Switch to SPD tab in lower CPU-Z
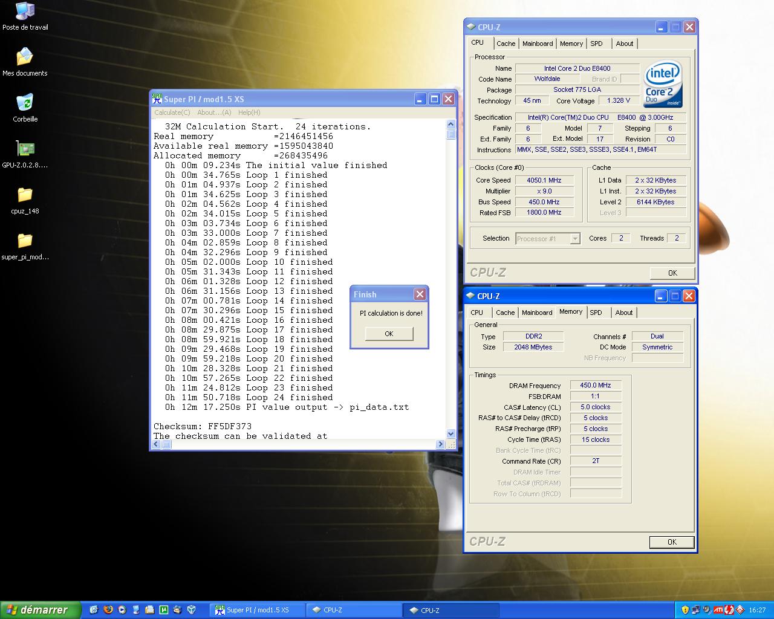Image resolution: width=774 pixels, height=619 pixels. click(x=596, y=313)
